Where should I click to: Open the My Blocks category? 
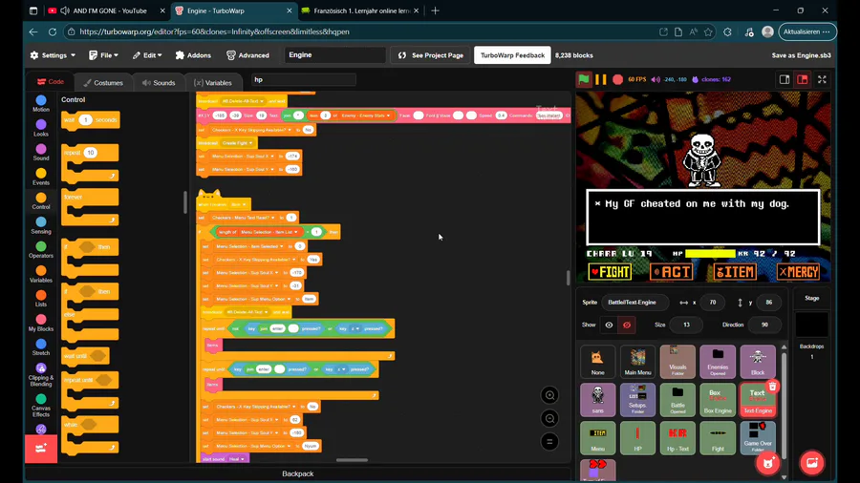[40, 323]
